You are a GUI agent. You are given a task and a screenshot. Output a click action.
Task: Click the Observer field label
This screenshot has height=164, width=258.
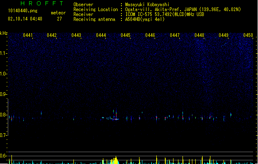click(x=83, y=5)
